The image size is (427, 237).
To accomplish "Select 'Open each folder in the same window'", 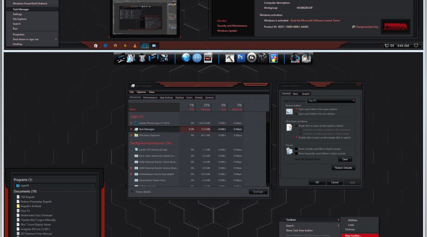I will pos(296,109).
